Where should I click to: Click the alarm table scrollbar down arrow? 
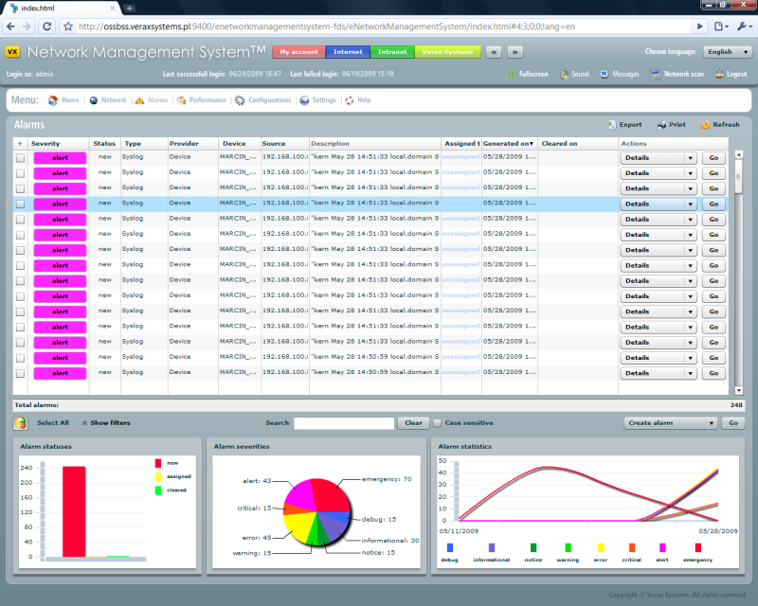click(739, 390)
